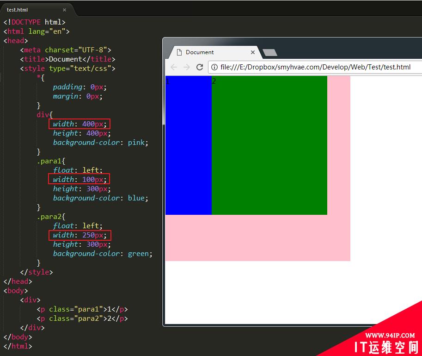Click the '</html>' closing tag line
The width and height of the screenshot is (422, 356).
pyautogui.click(x=18, y=346)
